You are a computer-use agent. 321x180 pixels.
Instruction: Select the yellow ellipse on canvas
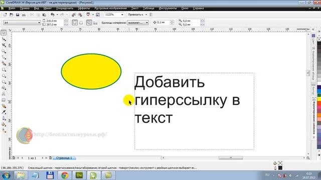point(91,71)
